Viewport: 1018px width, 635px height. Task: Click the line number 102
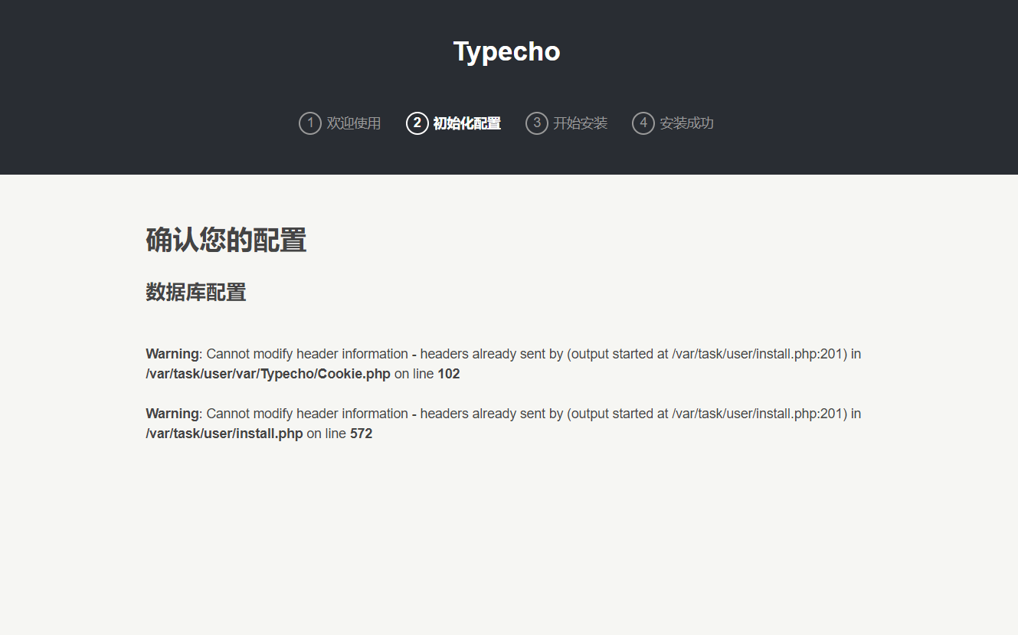[x=448, y=374]
